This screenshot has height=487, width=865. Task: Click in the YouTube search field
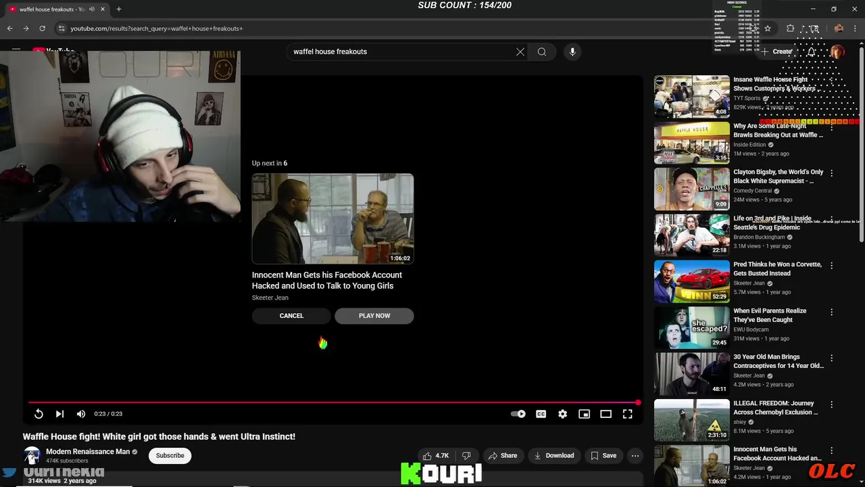coord(402,51)
